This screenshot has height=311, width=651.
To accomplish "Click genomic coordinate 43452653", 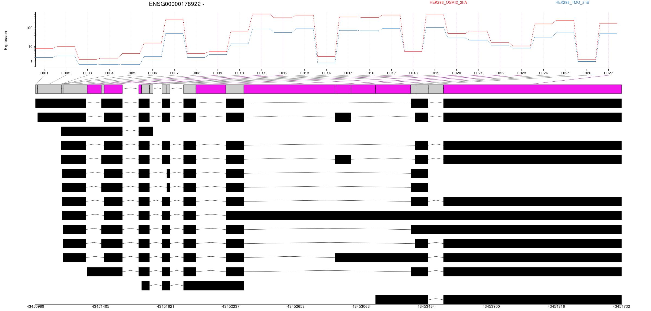I will [296, 306].
